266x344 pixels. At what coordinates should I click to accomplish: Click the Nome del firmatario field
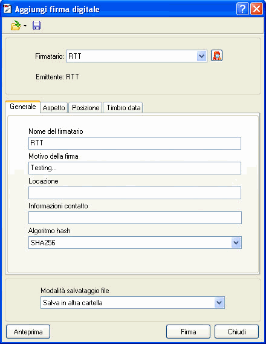135,144
